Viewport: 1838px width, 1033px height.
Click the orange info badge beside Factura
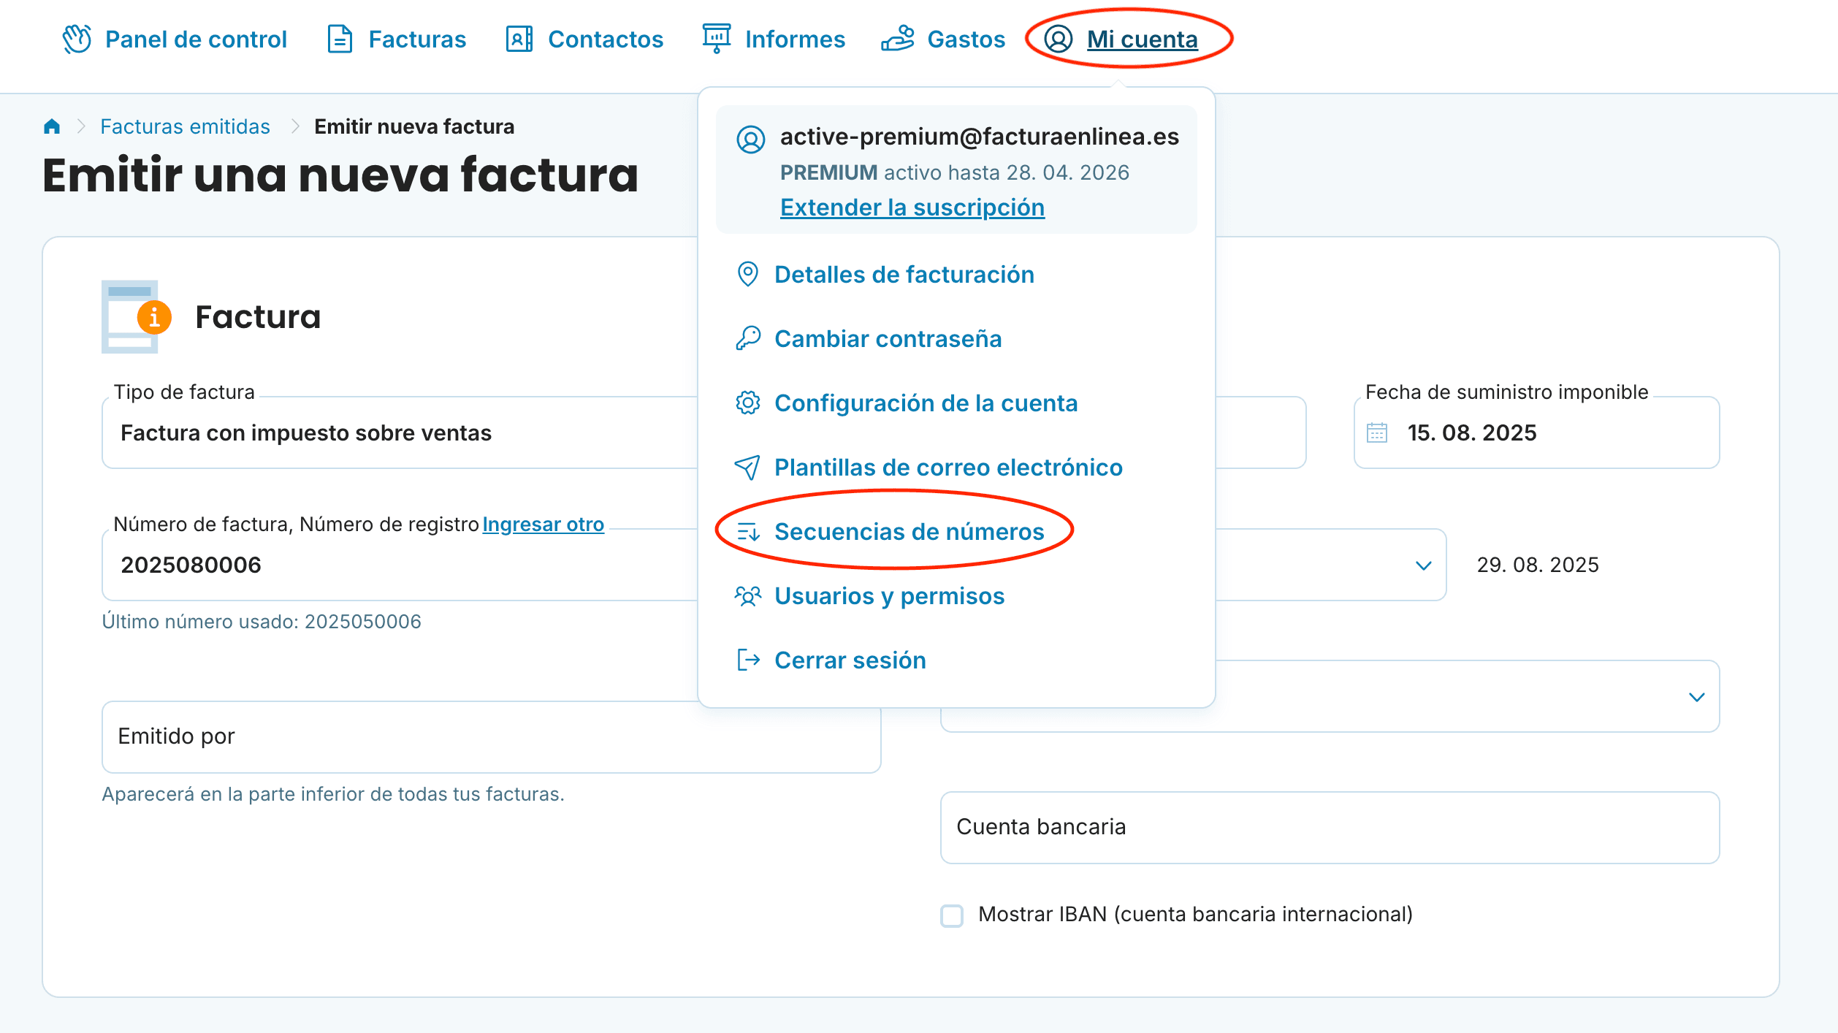154,317
